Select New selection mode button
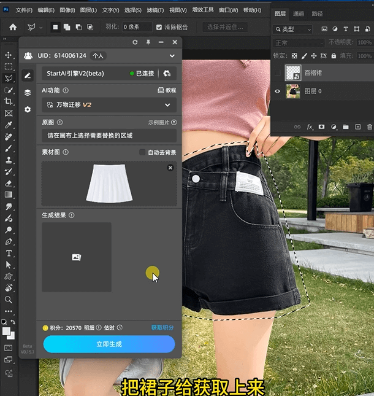The width and height of the screenshot is (374, 396). 55,27
